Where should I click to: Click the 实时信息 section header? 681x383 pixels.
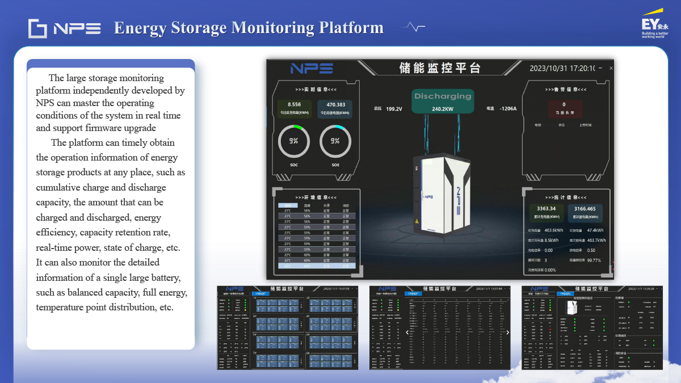coord(316,89)
